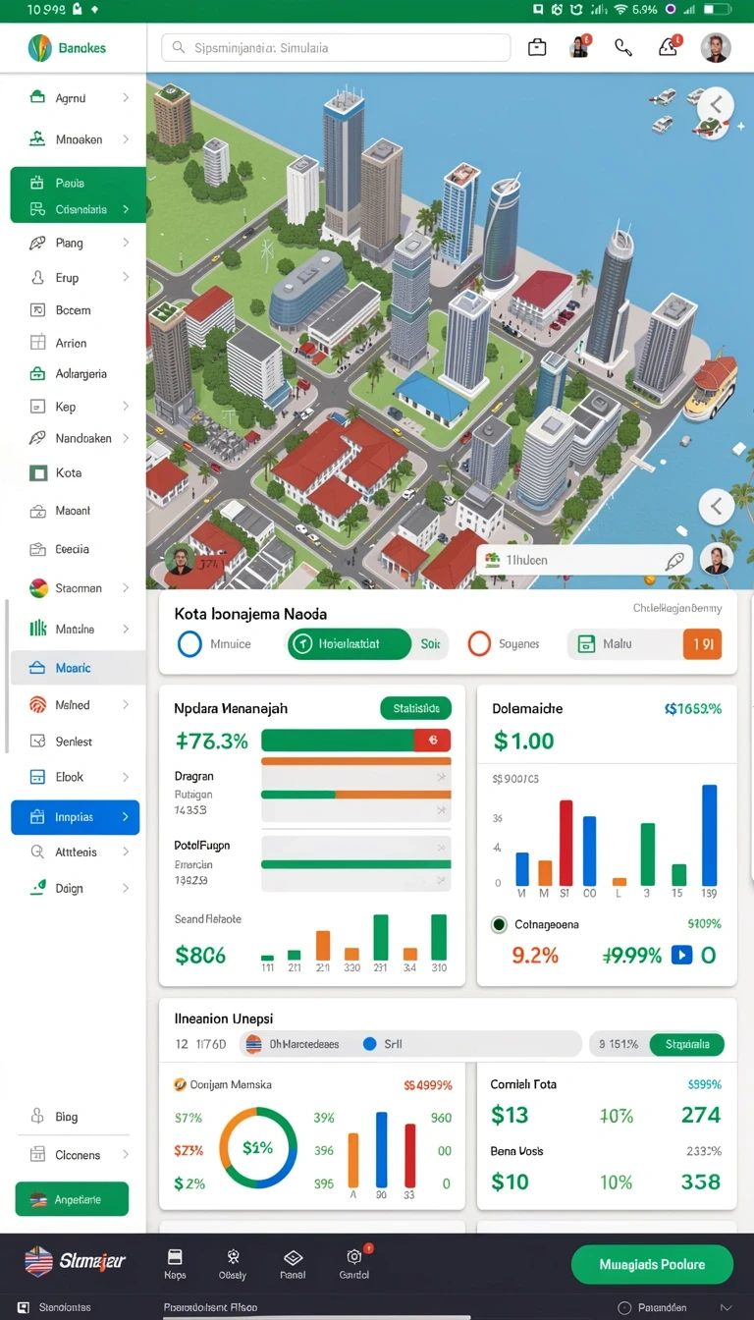
Task: Click the Panel layers icon in bottom bar
Action: (x=292, y=1257)
